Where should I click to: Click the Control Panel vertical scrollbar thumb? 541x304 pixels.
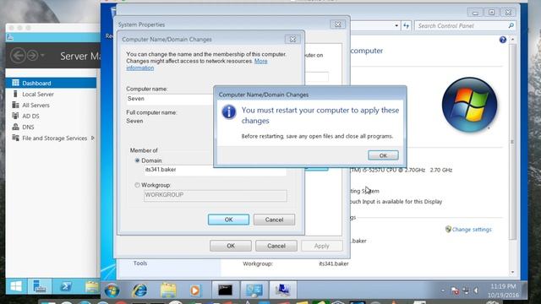coord(513,141)
